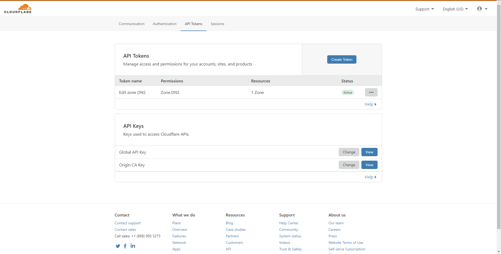This screenshot has height=254, width=501.
Task: Open Contact support link
Action: (128, 223)
